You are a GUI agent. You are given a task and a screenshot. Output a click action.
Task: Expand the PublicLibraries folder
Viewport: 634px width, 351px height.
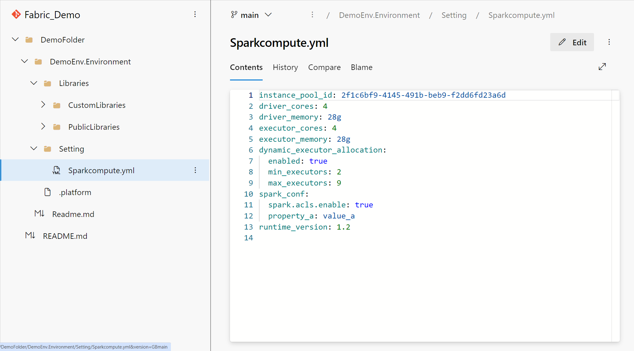(x=44, y=127)
